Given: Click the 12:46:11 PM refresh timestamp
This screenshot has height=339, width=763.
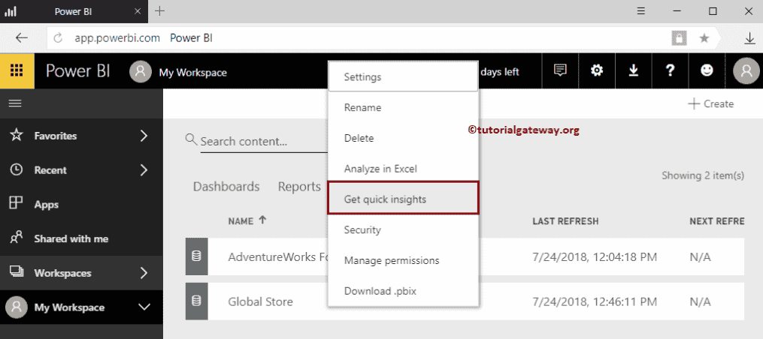Looking at the screenshot, I should tap(595, 301).
